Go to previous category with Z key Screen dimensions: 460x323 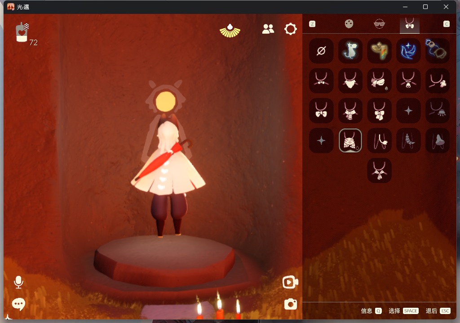click(x=312, y=24)
